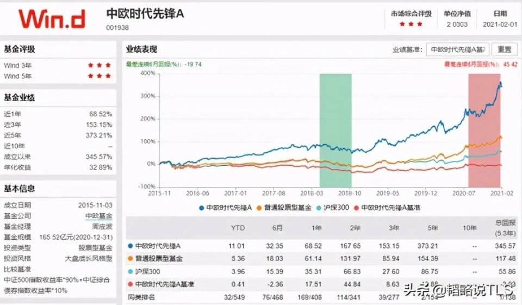
Task: Click y-axis label 400%
Action: pyautogui.click(x=148, y=73)
